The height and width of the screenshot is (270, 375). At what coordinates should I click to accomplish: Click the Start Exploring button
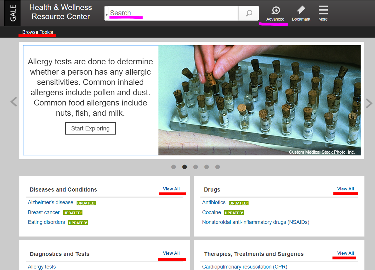point(90,128)
